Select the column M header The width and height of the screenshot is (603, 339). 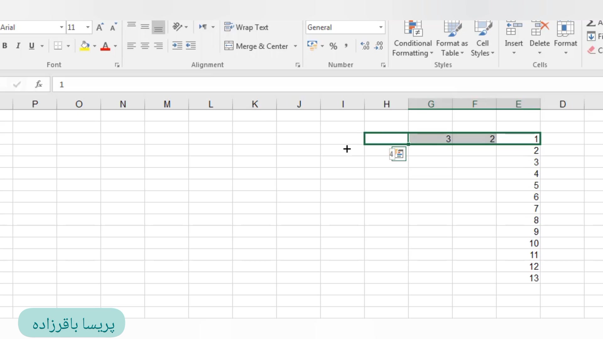tap(167, 104)
